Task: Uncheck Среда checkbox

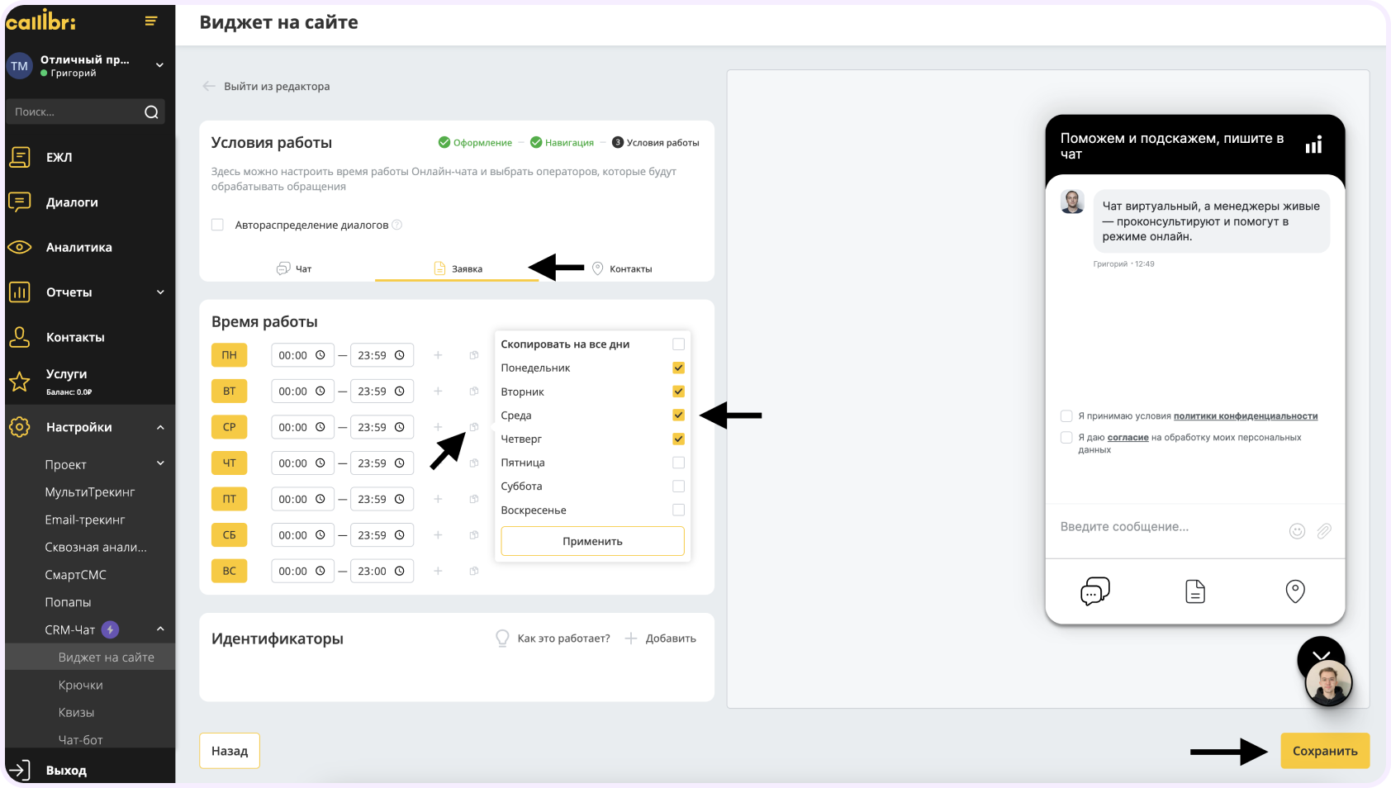Action: point(678,415)
